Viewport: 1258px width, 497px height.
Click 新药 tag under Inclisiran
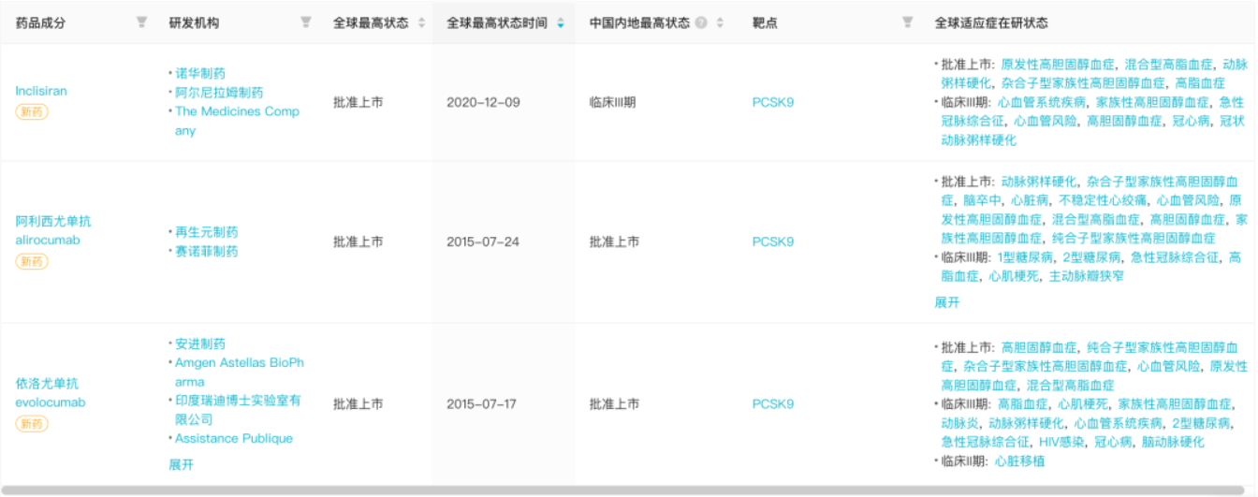(x=31, y=112)
